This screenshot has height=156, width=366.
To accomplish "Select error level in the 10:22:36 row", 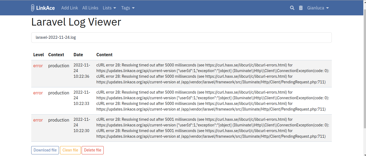I will 38,66.
